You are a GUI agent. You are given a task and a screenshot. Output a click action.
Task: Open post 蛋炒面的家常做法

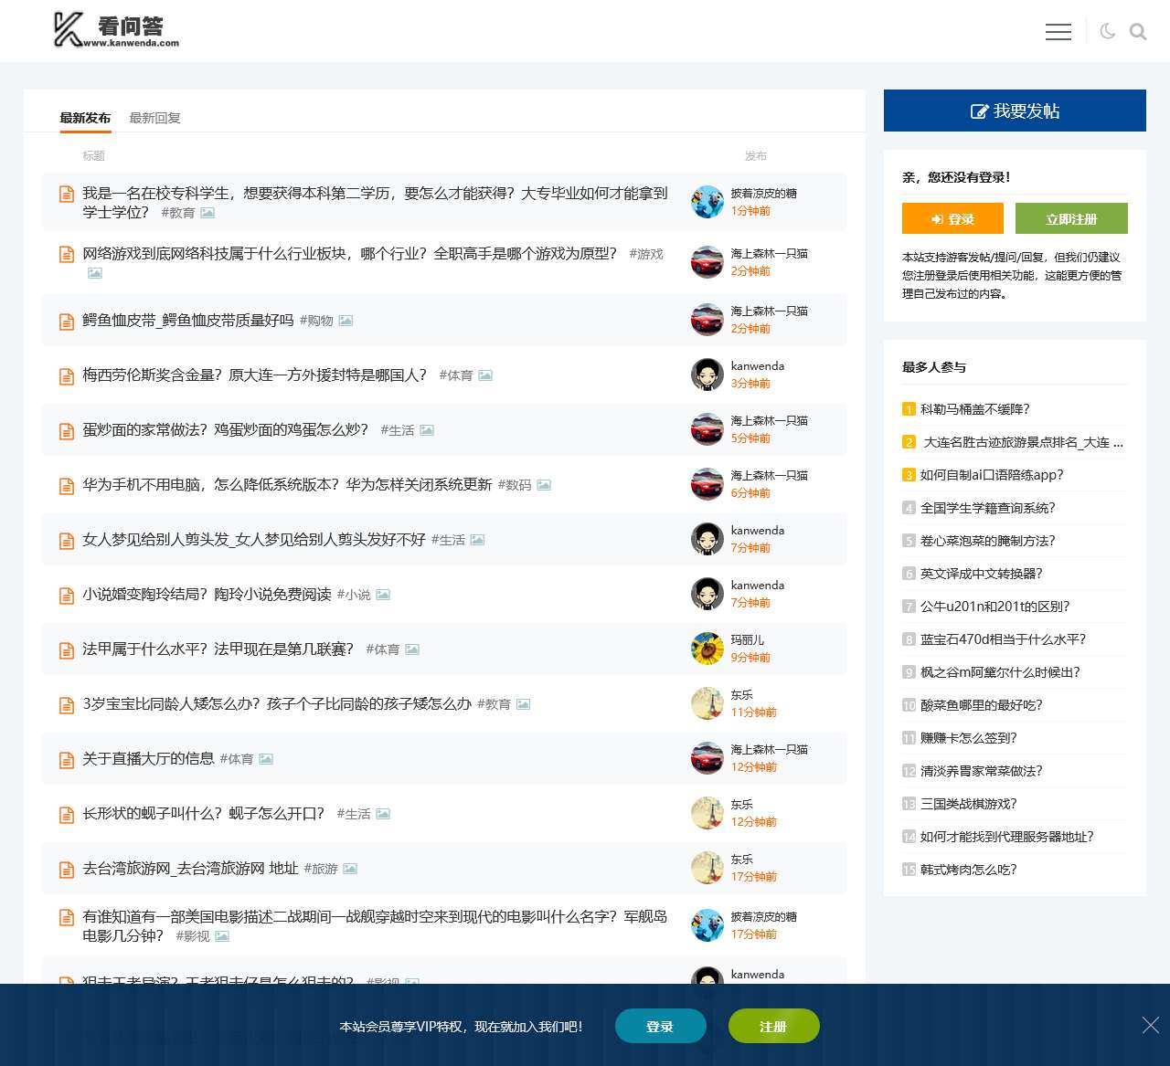pyautogui.click(x=226, y=429)
